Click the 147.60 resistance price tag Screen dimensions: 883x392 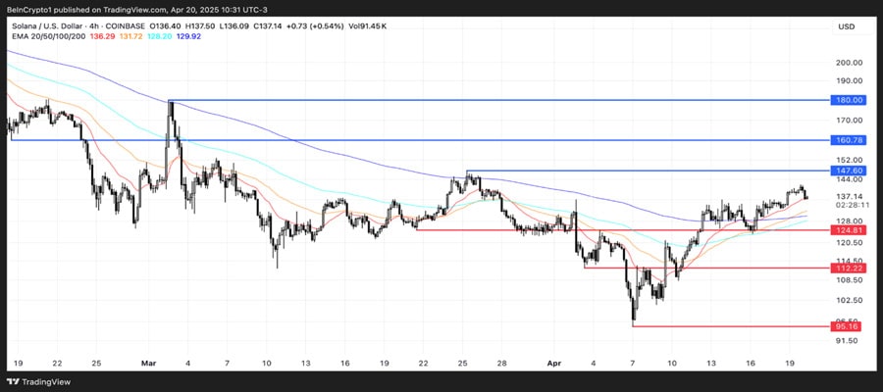coord(849,171)
